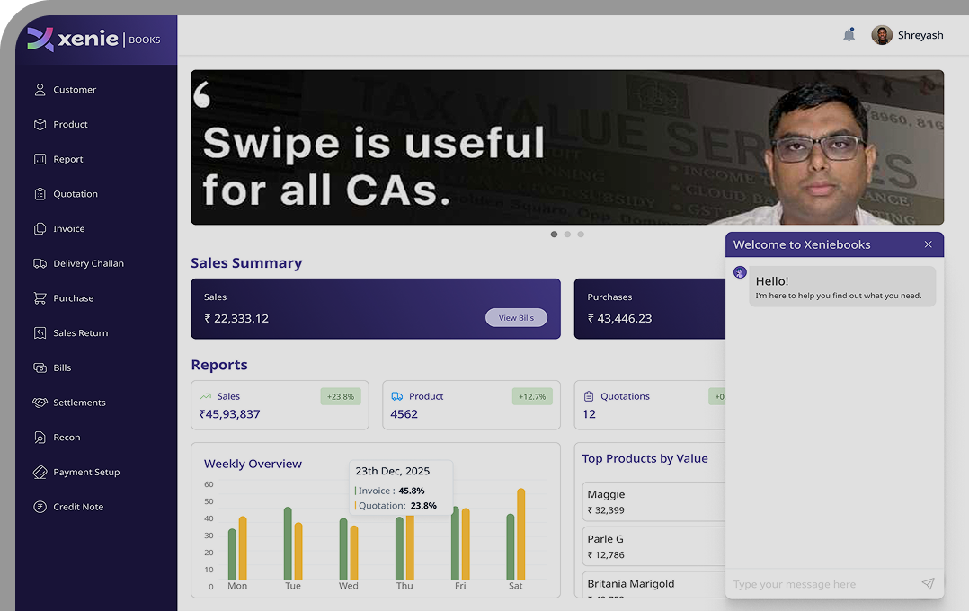Open the Maggie top product entry
Viewport: 969px width, 611px height.
tap(653, 501)
